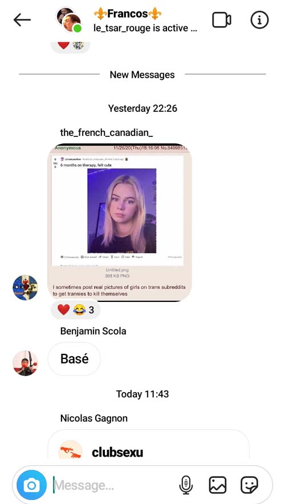This screenshot has height=504, width=285.
Task: Start a video call with the camcorder icon
Action: click(x=222, y=20)
